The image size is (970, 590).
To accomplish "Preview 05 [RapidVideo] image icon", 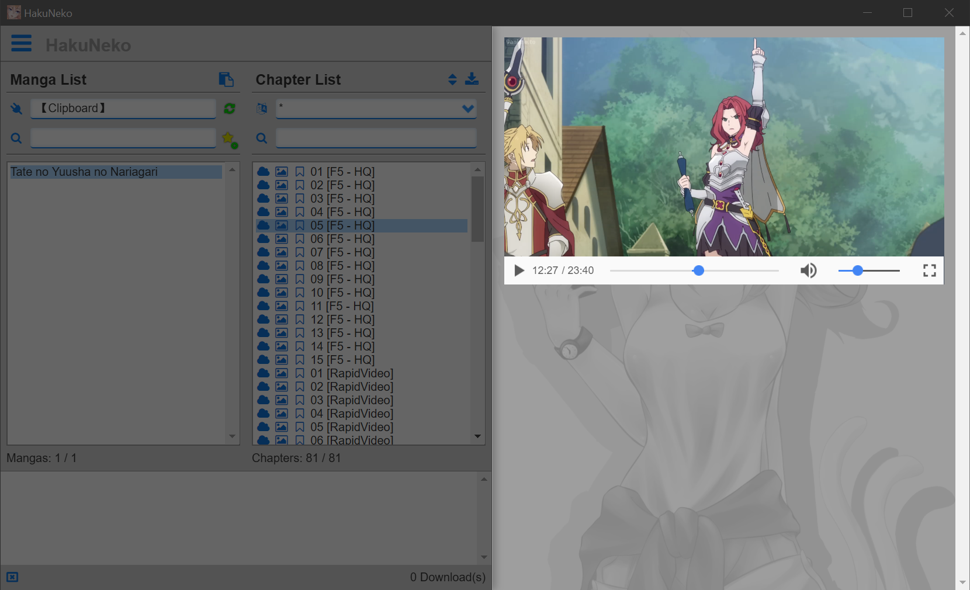I will [x=282, y=427].
